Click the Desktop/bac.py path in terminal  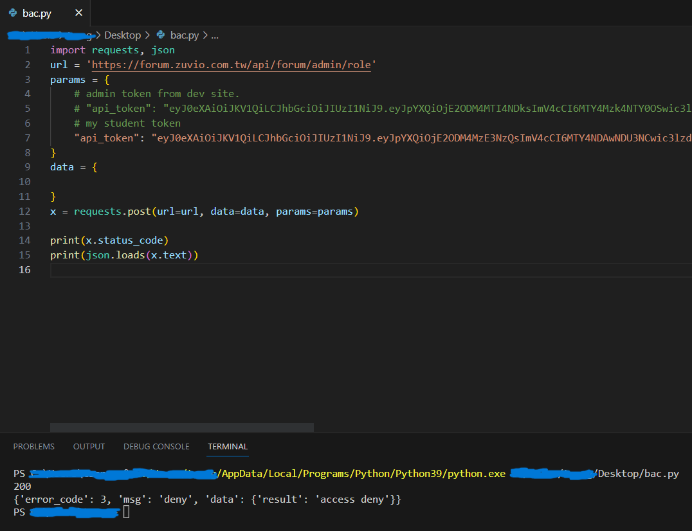[638, 474]
